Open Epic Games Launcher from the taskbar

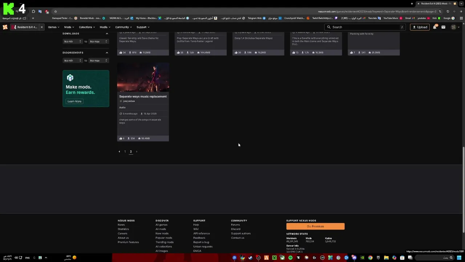378,258
